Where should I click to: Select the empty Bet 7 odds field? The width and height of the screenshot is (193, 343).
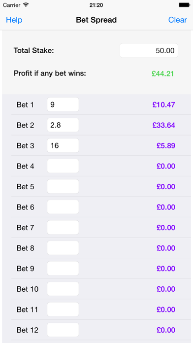point(63,228)
